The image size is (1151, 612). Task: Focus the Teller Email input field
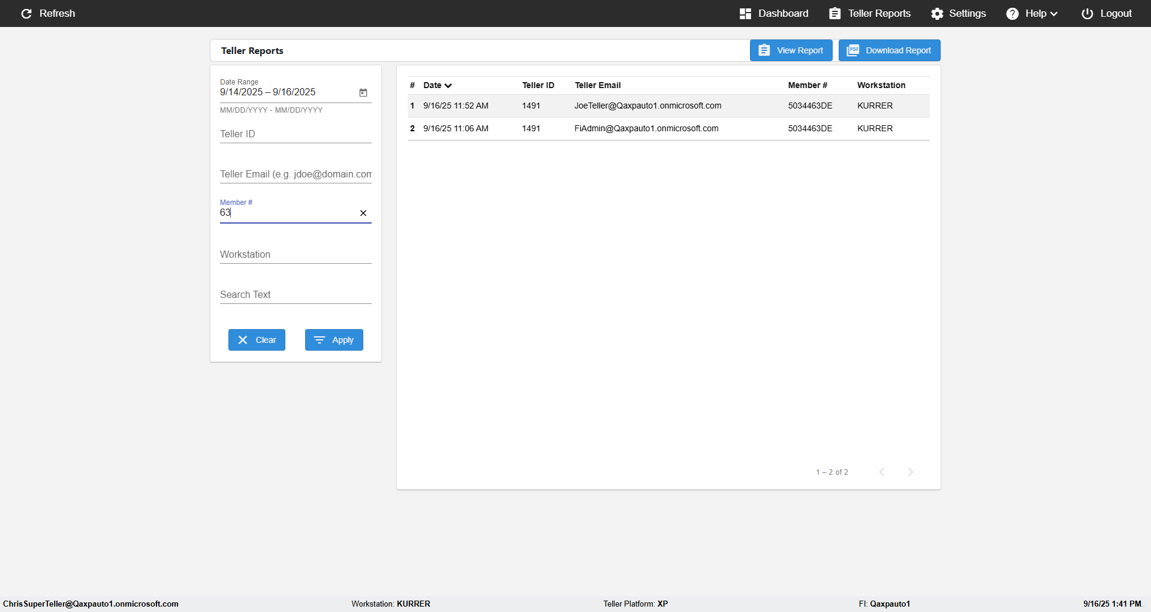click(296, 174)
